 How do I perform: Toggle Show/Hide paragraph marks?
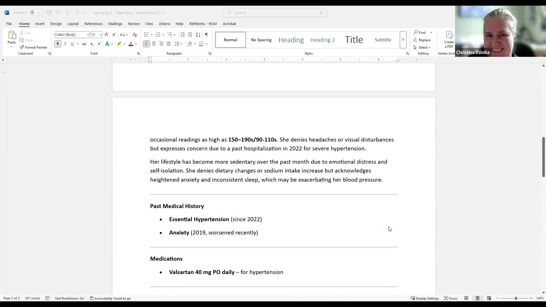[x=206, y=35]
